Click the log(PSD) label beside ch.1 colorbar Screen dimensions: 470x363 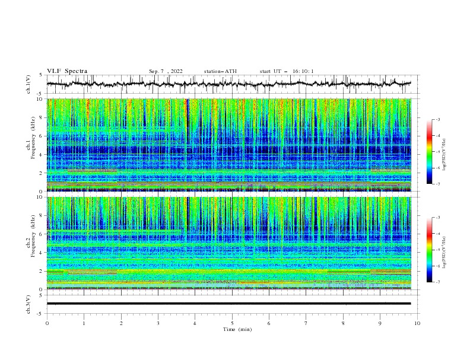(x=444, y=155)
